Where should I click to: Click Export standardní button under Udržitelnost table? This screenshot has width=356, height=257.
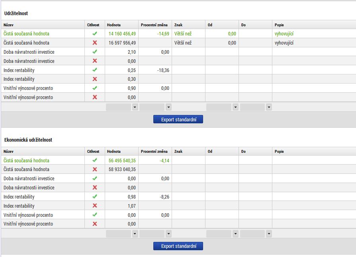pyautogui.click(x=178, y=119)
